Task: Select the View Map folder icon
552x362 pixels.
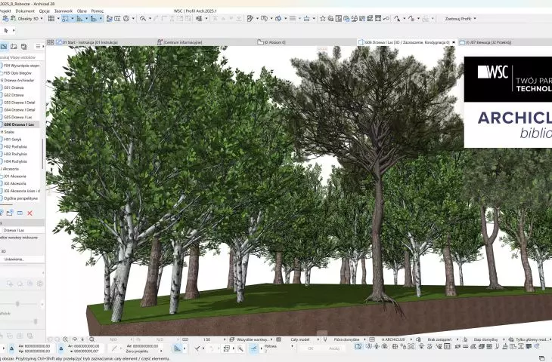Action: tap(14, 46)
